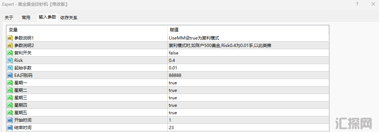
Task: Select the true value of 星期三
Action: [248, 98]
